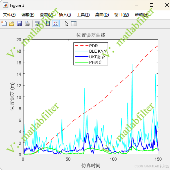Open the 工具(T) menu

[x=83, y=15]
